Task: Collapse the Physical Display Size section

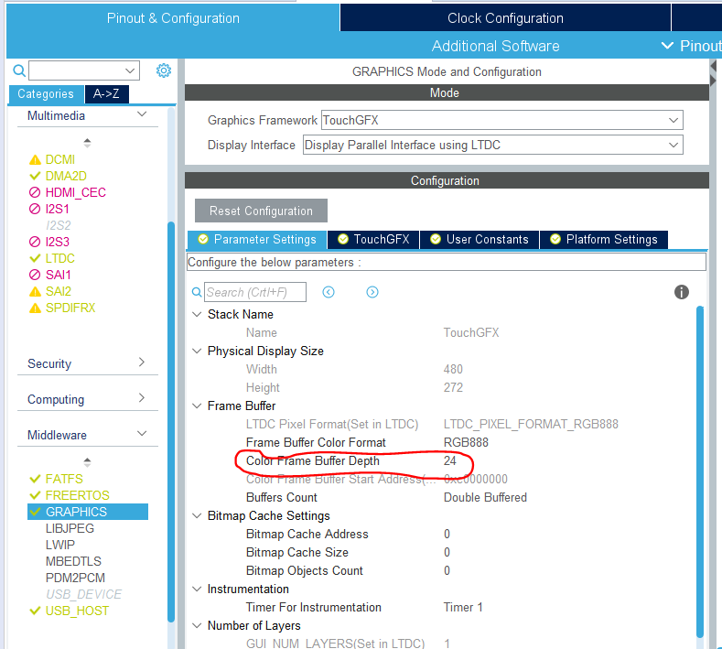Action: tap(197, 351)
